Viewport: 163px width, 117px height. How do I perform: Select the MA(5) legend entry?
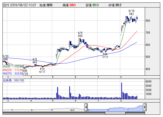(12, 67)
